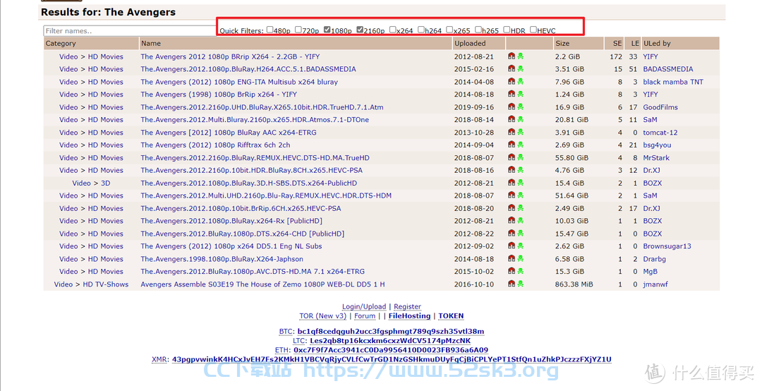Click magnet icon for GoodFilms 16.9 GiB torrent
The image size is (762, 391).
tap(512, 107)
